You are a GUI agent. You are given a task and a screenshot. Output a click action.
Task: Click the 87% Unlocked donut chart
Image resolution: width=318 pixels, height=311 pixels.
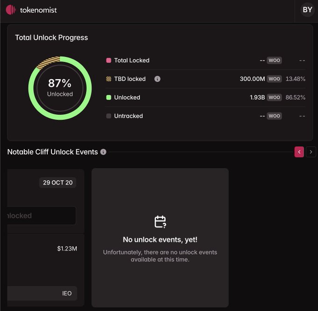tap(60, 88)
